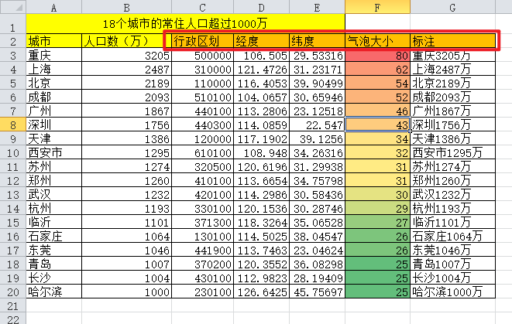Select highlighted column F header

377,7
